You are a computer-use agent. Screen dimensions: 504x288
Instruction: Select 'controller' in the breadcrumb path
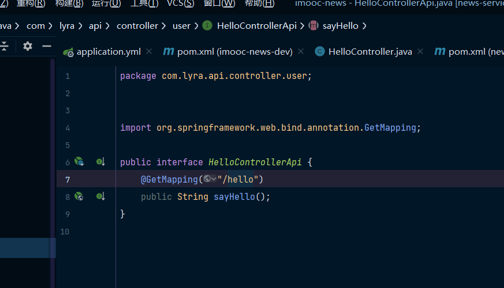coord(137,26)
